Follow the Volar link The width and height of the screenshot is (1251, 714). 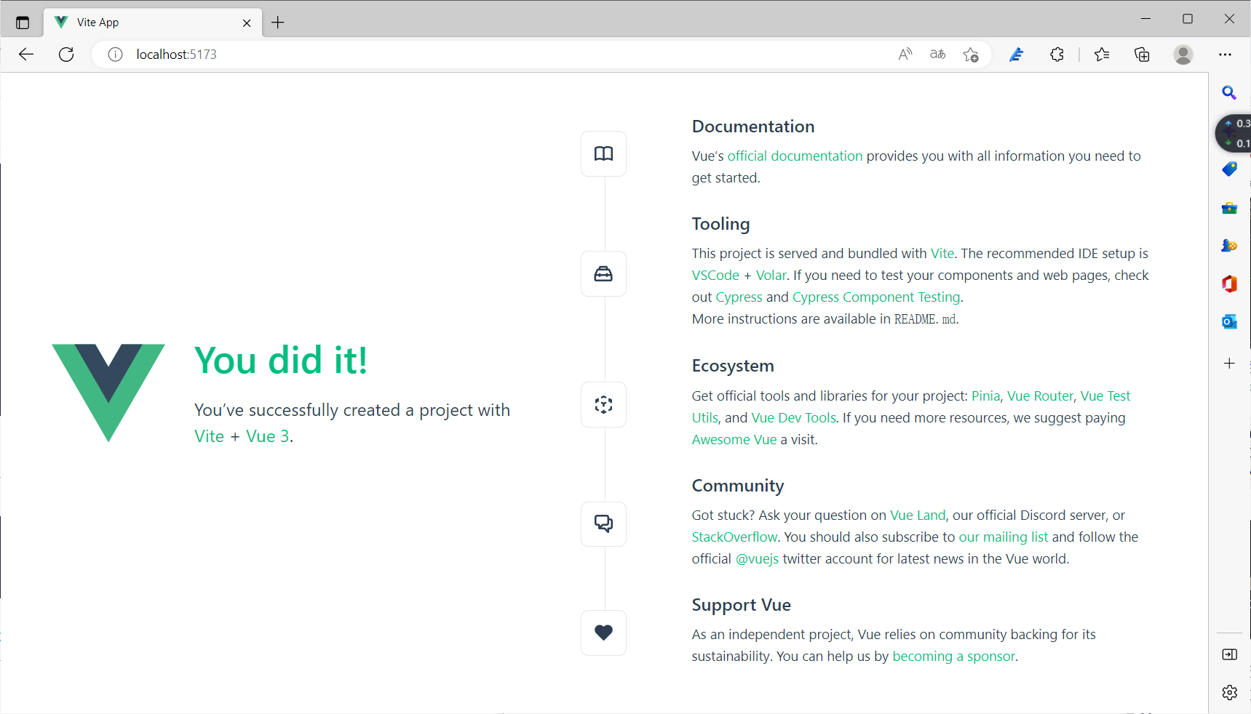(x=771, y=275)
